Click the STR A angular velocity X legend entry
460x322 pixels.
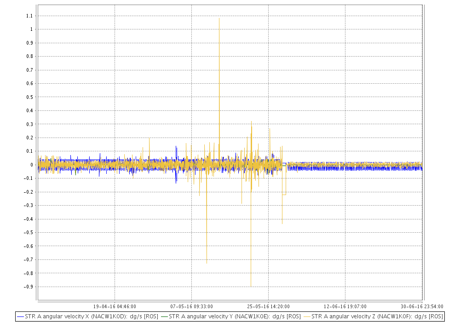tap(88, 316)
